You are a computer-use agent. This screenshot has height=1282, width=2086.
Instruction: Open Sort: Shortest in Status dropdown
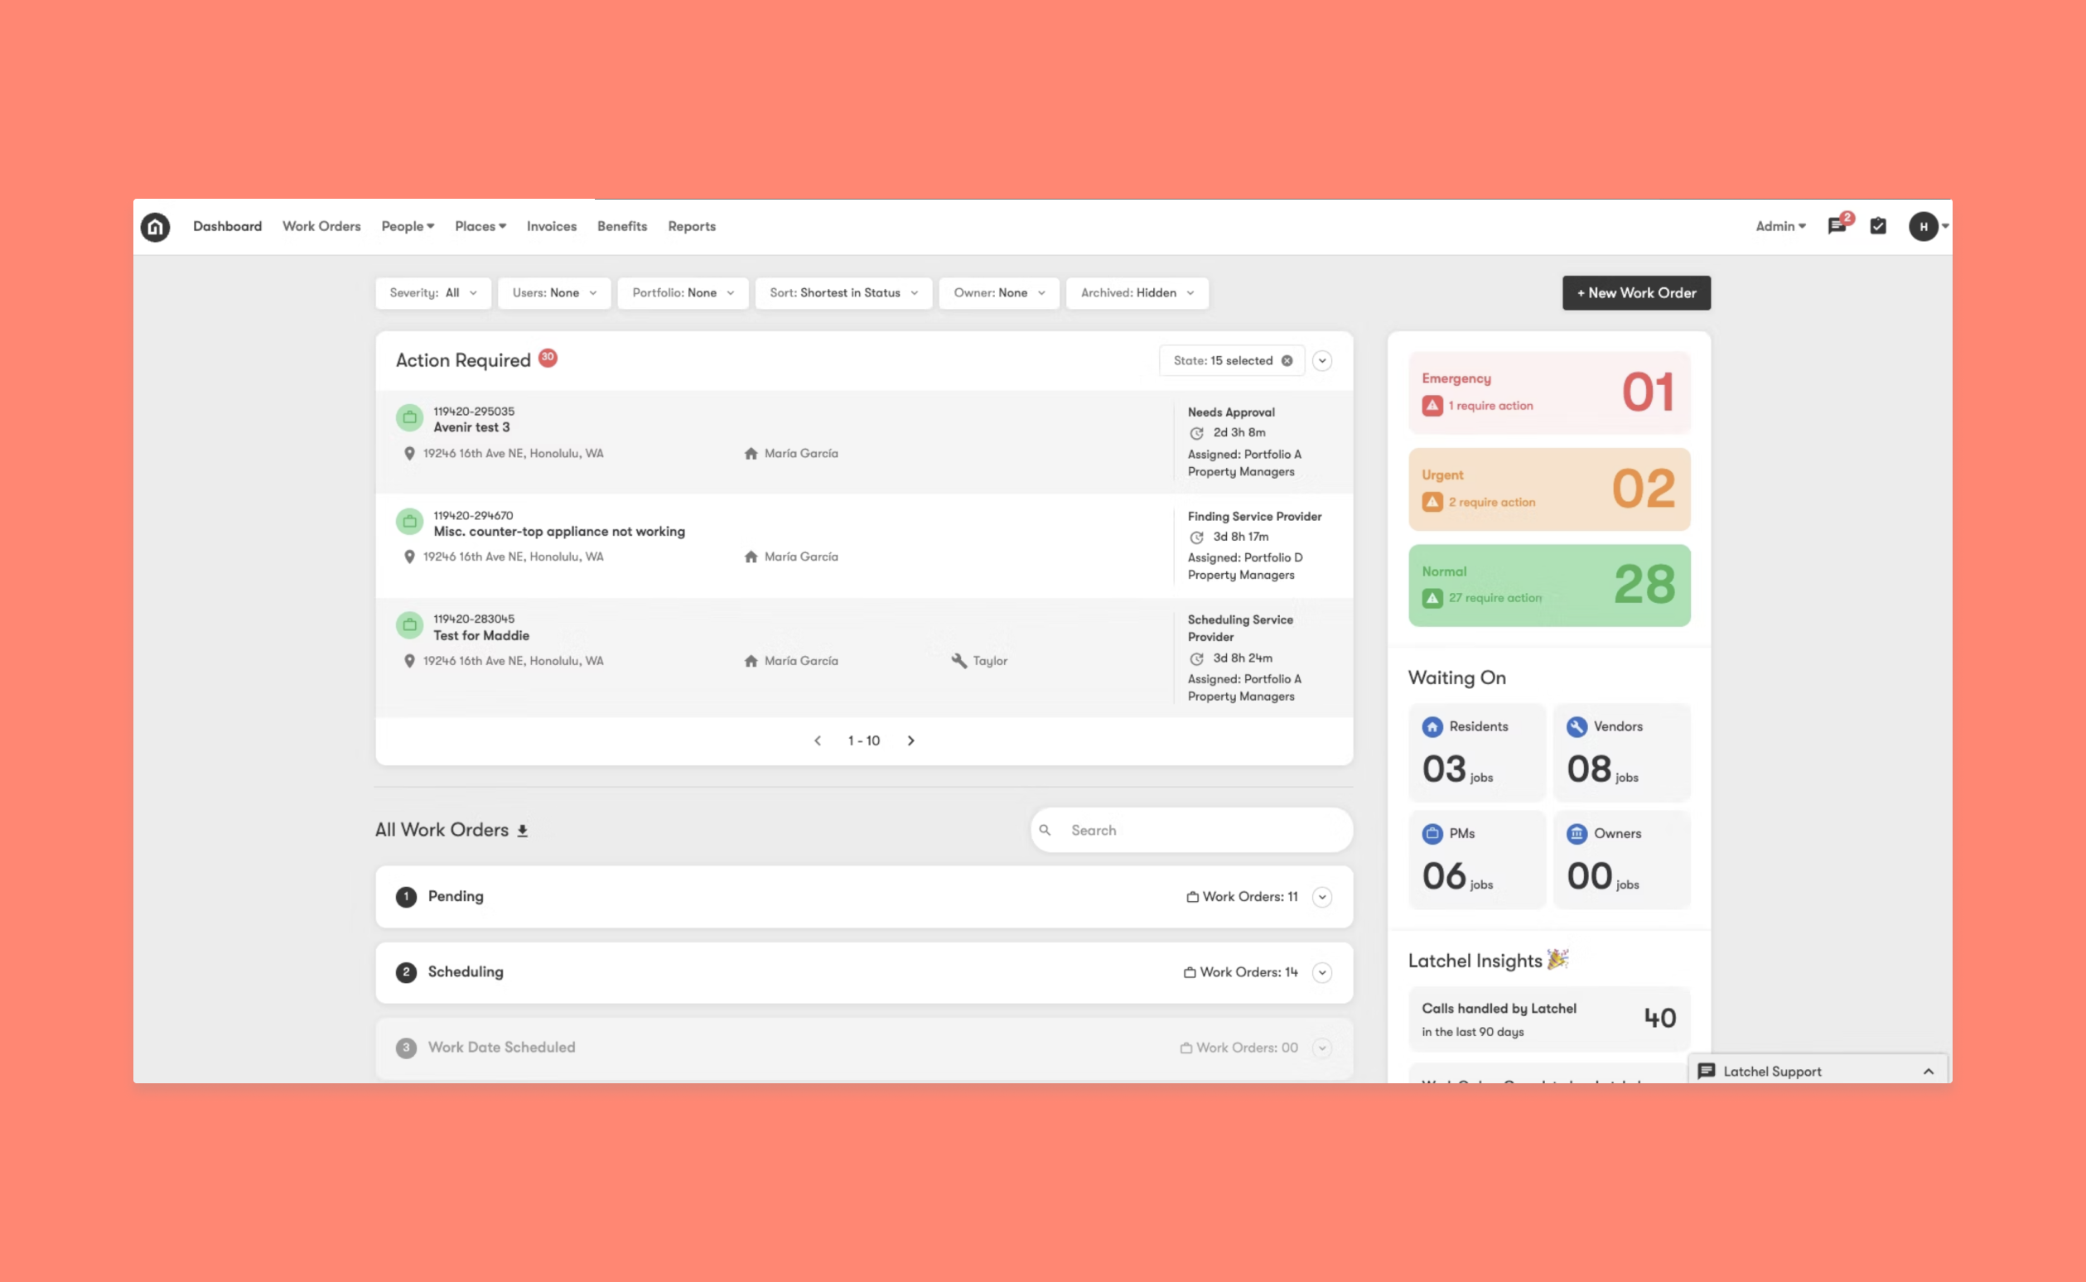click(843, 293)
